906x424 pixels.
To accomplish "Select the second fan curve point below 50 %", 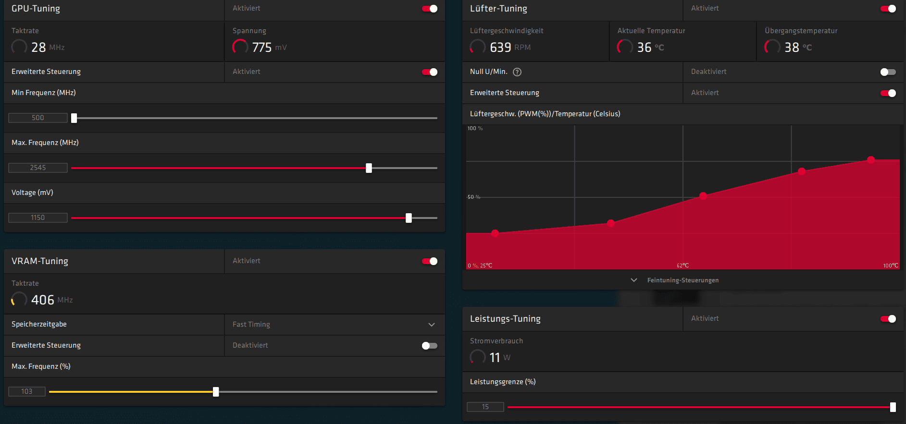I will pos(611,223).
